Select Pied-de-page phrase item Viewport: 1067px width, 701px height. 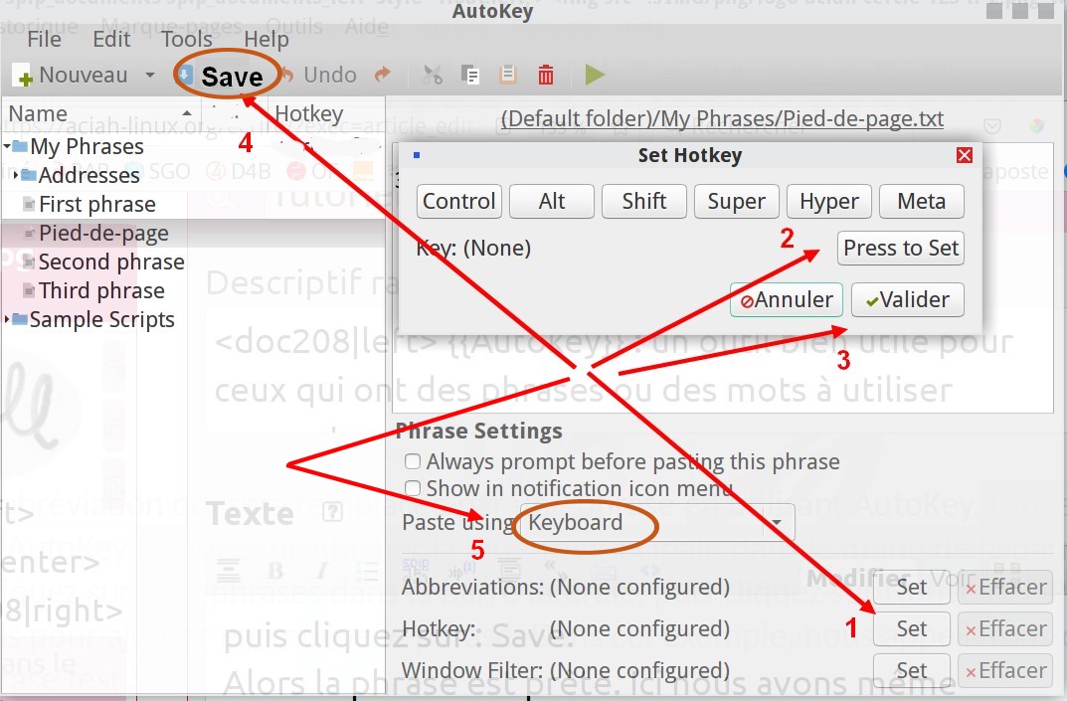103,233
